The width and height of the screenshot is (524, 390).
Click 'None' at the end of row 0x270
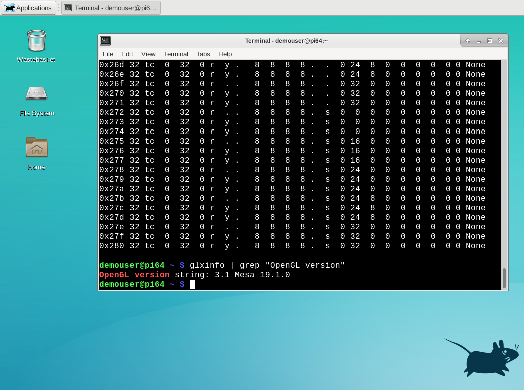[x=475, y=93]
